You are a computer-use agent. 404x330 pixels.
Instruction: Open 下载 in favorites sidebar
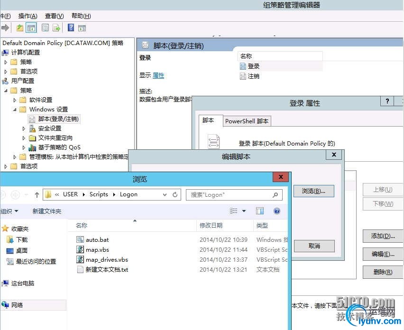17,239
